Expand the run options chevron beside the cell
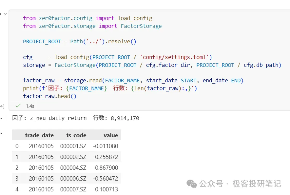 pos(5,14)
